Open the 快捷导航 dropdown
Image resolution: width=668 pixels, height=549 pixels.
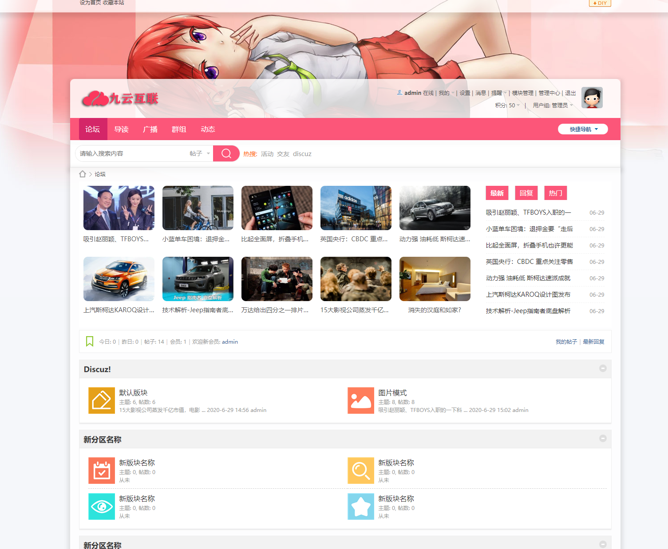click(583, 129)
